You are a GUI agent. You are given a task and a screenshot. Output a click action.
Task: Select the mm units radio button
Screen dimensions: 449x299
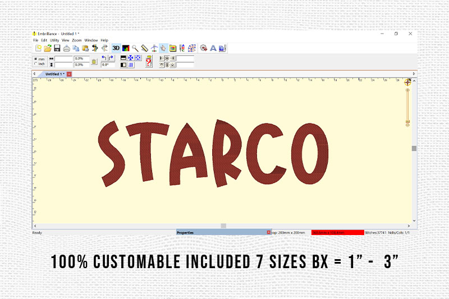pyautogui.click(x=36, y=59)
